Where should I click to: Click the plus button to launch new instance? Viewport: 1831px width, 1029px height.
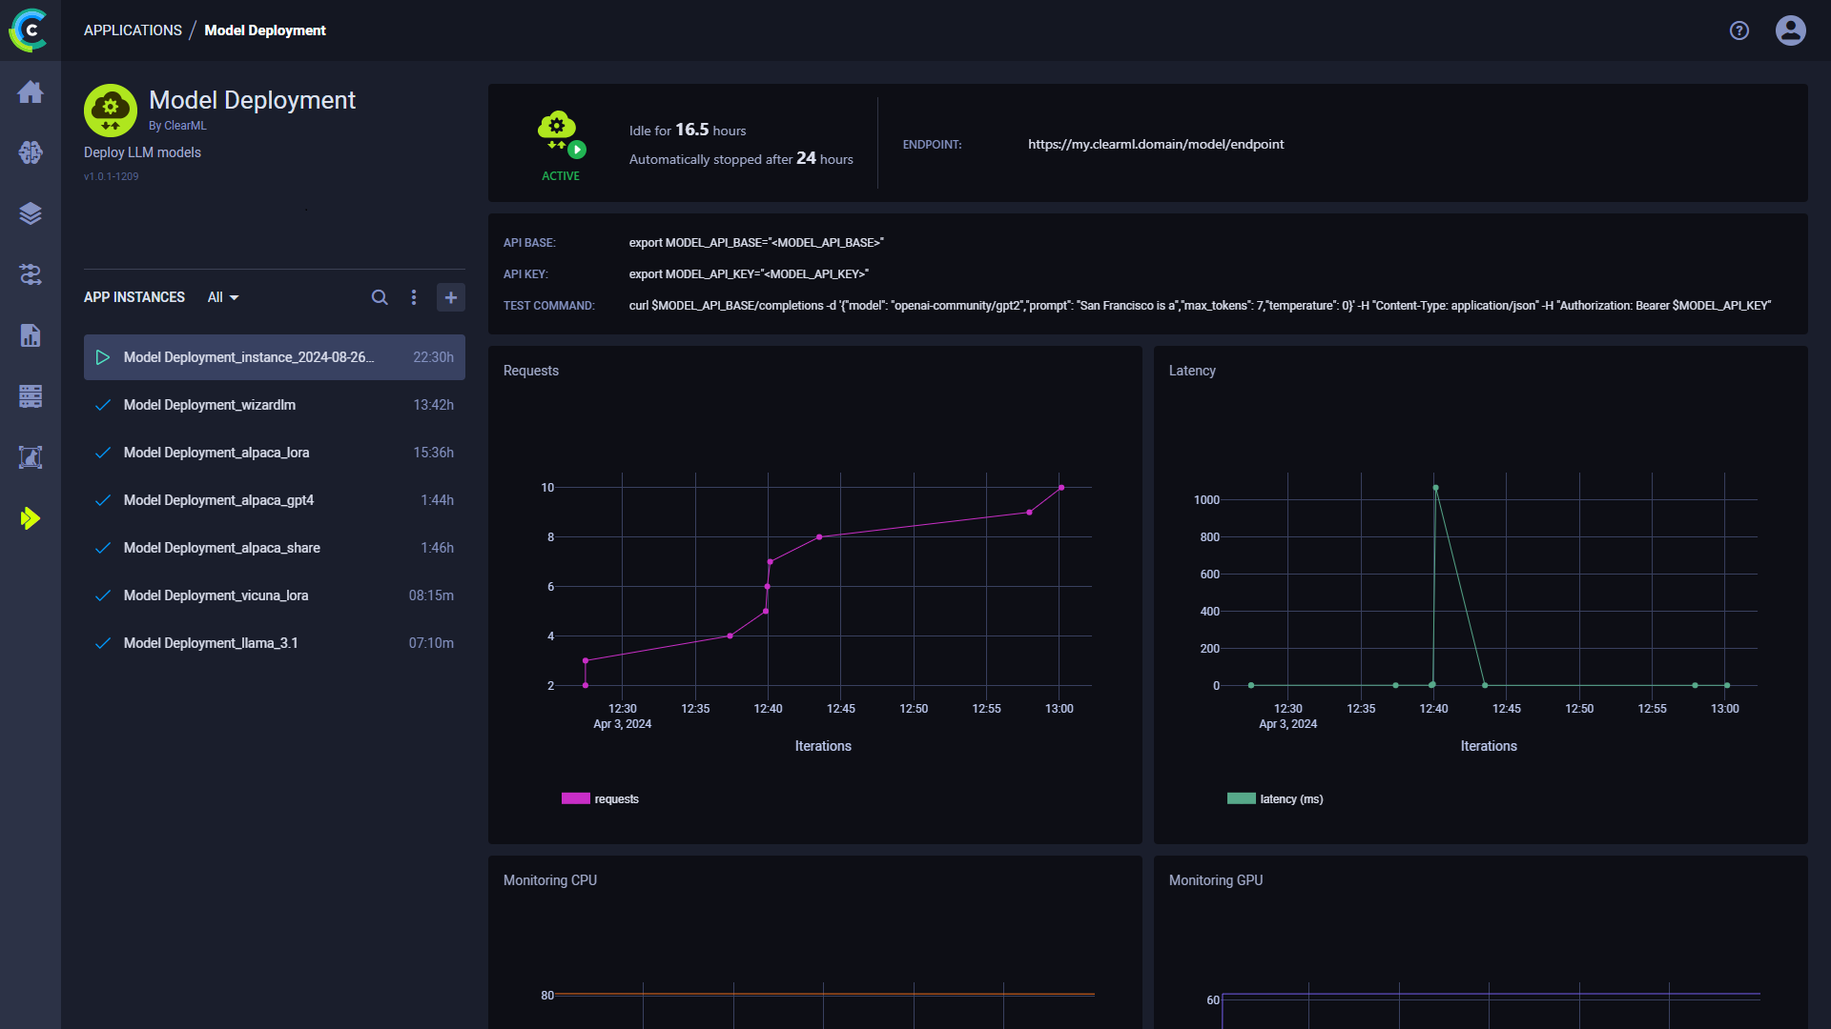pyautogui.click(x=450, y=297)
